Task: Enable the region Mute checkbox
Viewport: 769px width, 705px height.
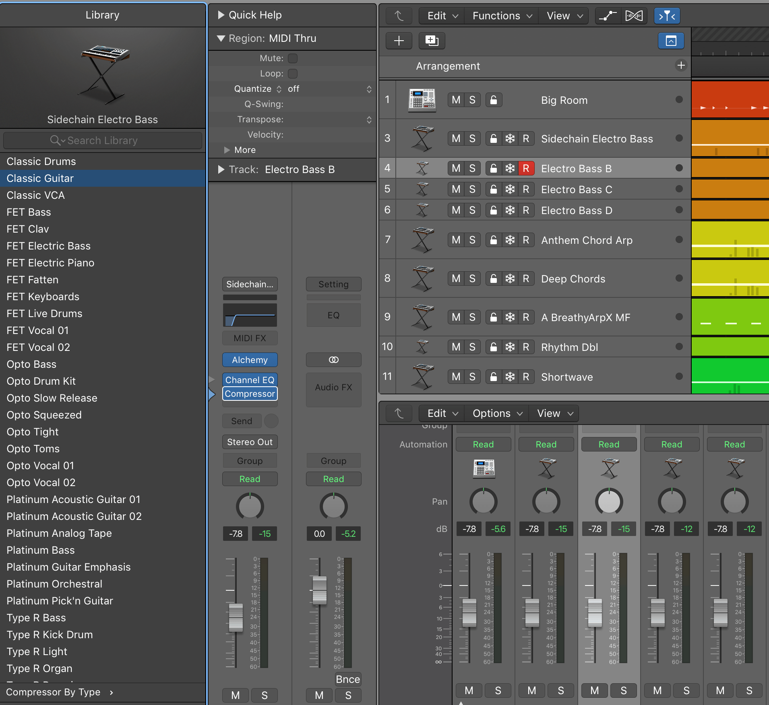Action: tap(293, 58)
